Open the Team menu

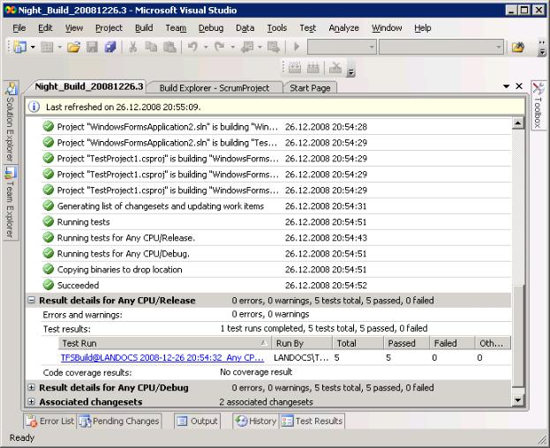(x=176, y=28)
